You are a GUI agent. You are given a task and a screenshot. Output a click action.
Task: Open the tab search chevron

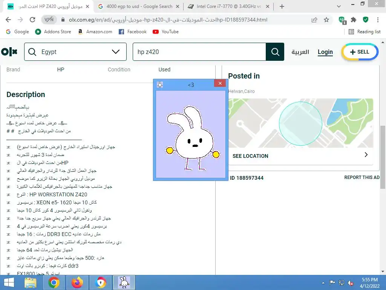(x=339, y=7)
